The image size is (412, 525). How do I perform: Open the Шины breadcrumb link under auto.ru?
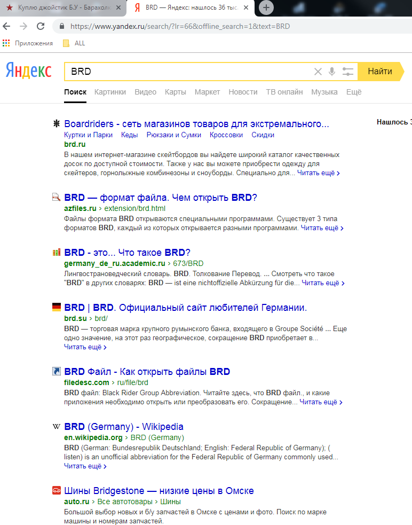(170, 502)
